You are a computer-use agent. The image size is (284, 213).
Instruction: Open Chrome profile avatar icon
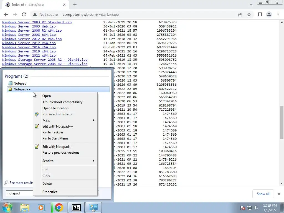pyautogui.click(x=269, y=14)
